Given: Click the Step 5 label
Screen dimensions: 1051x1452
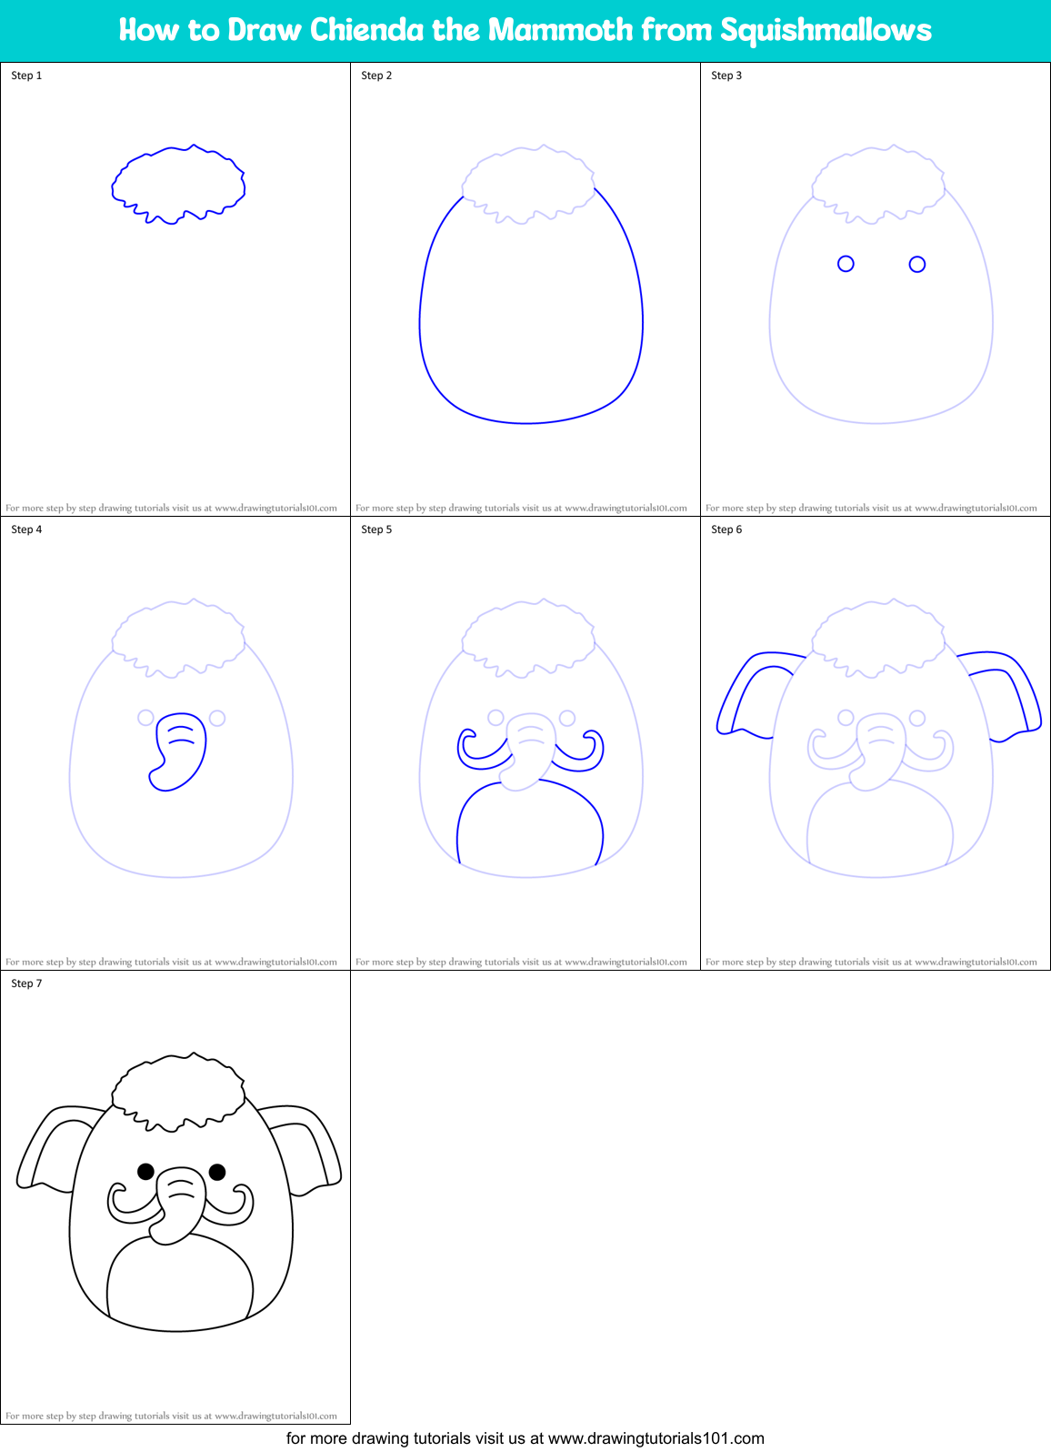Looking at the screenshot, I should [x=376, y=529].
